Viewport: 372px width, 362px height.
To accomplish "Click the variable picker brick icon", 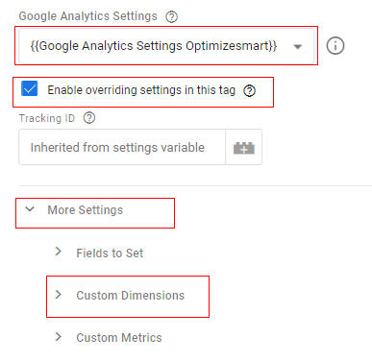I will click(244, 148).
